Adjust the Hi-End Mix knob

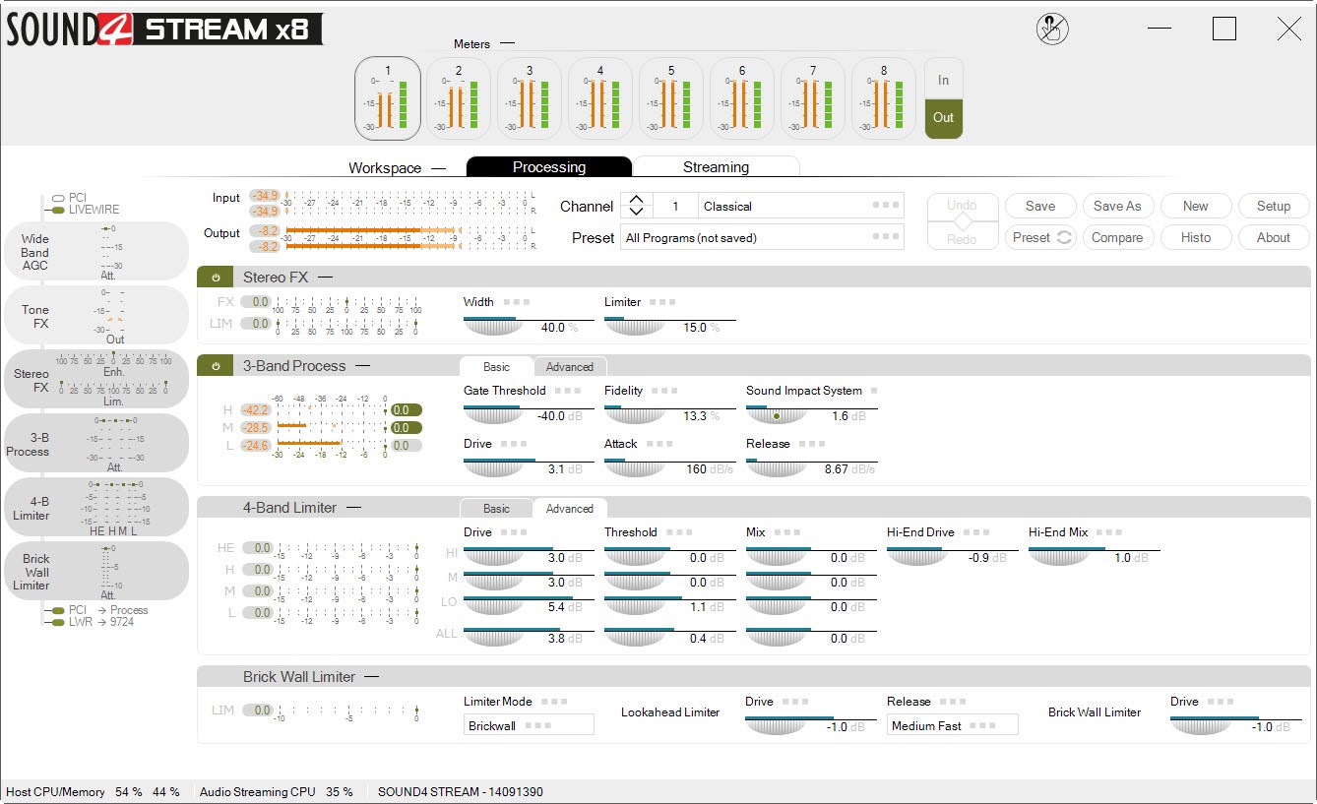(1058, 557)
